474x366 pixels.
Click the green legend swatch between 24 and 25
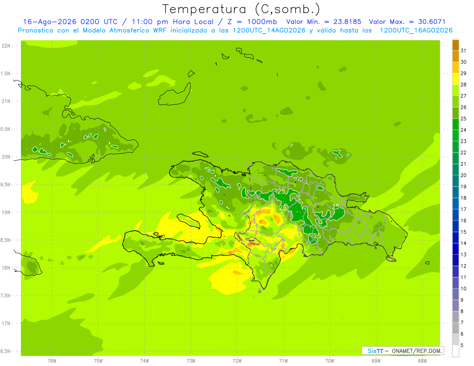(455, 124)
